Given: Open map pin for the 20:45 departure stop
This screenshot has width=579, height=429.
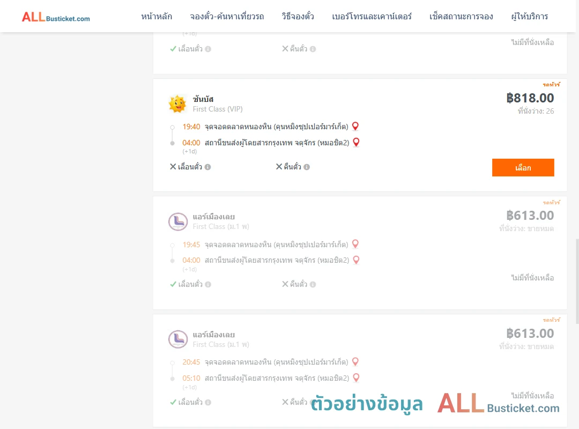Looking at the screenshot, I should pyautogui.click(x=355, y=362).
